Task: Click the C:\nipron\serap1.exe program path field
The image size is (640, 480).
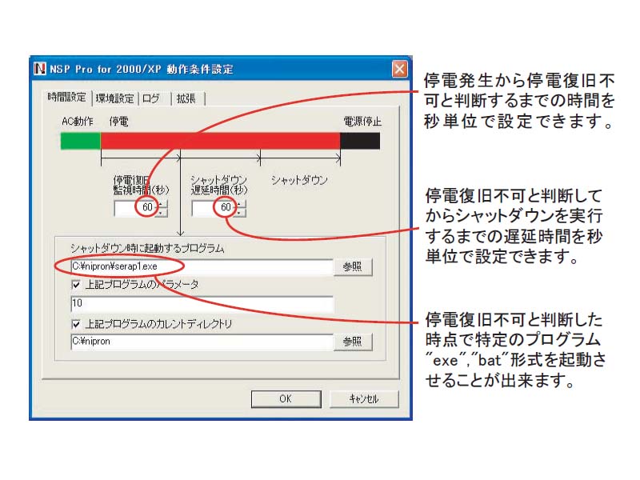Action: pos(202,267)
